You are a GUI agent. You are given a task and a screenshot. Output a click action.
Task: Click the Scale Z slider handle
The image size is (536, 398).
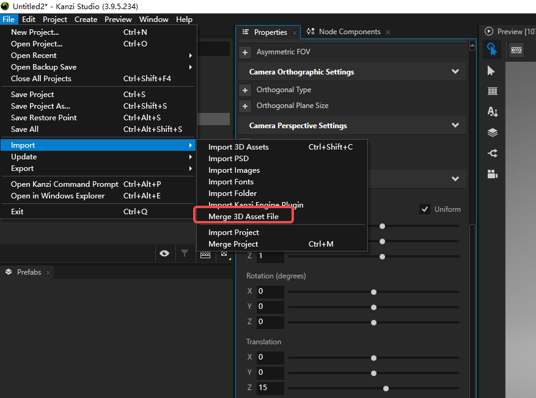point(382,257)
